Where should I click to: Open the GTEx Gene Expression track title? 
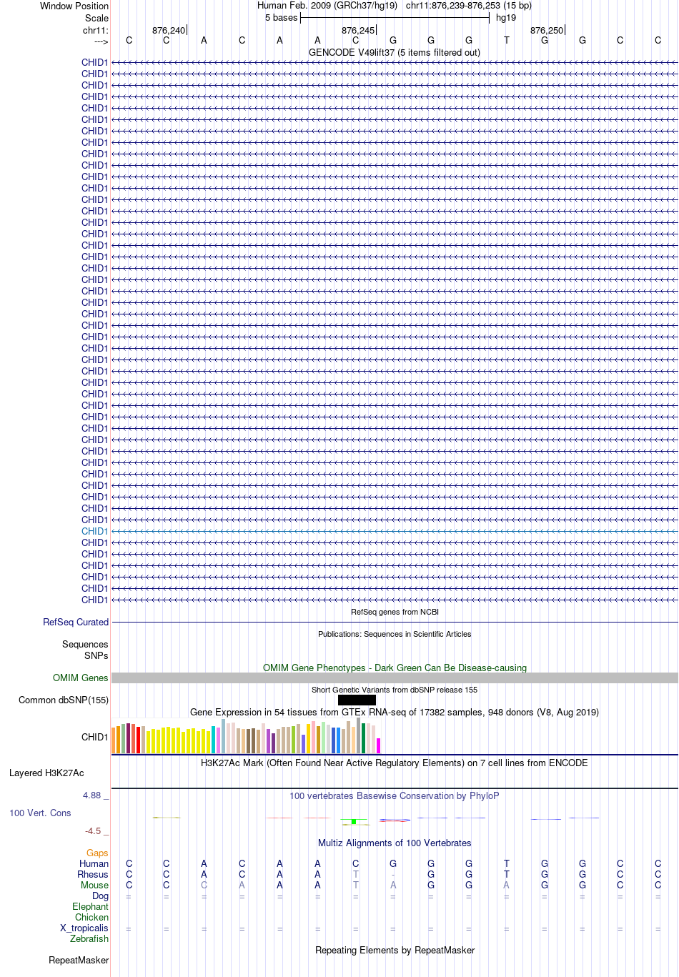[x=395, y=712]
